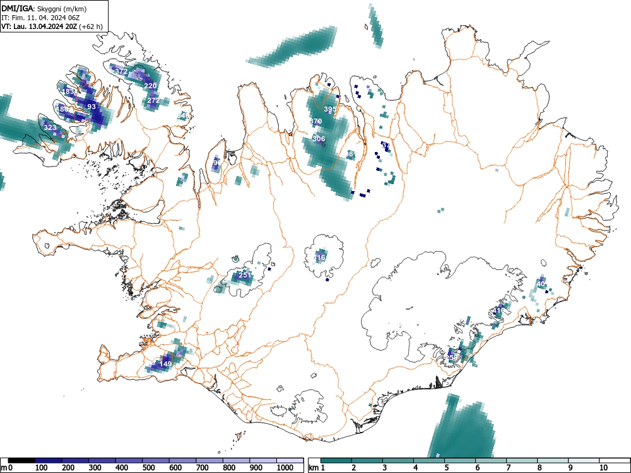Select the 183 visibility value in the Westfjords
The image size is (631, 473).
(x=68, y=91)
